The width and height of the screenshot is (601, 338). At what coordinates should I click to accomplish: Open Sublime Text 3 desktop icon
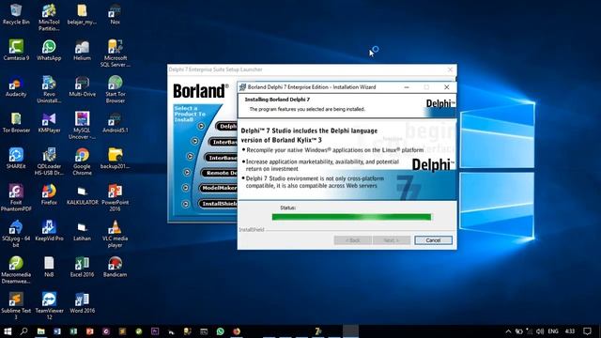pos(16,305)
